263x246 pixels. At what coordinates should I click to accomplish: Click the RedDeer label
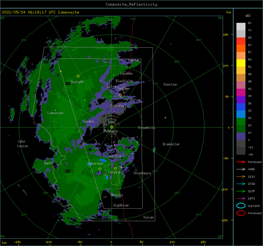[124, 89]
